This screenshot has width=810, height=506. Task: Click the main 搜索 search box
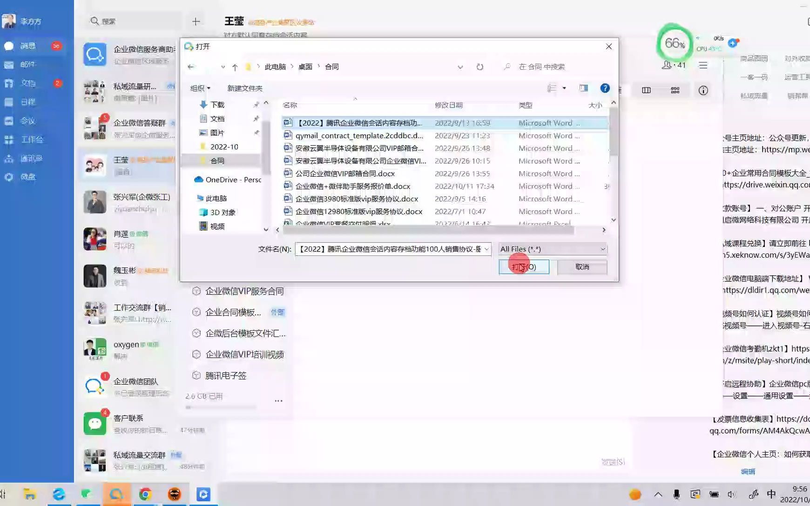pos(135,21)
